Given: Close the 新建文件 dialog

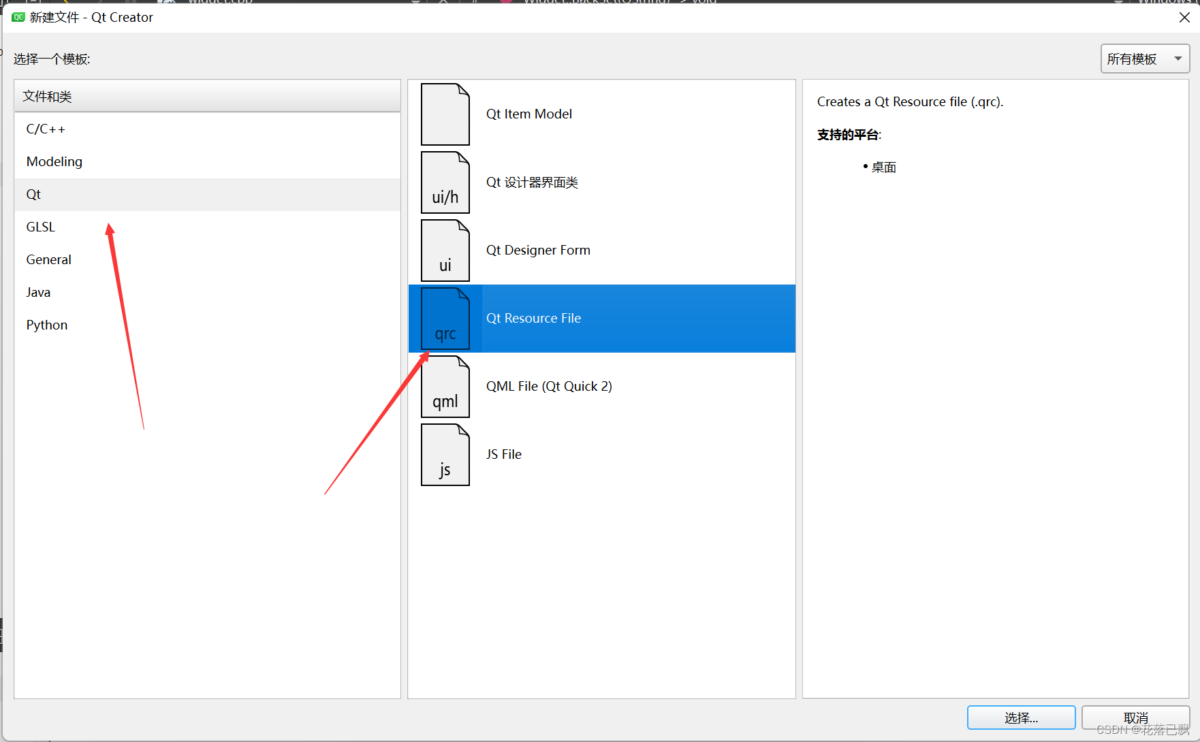Looking at the screenshot, I should pos(1184,17).
